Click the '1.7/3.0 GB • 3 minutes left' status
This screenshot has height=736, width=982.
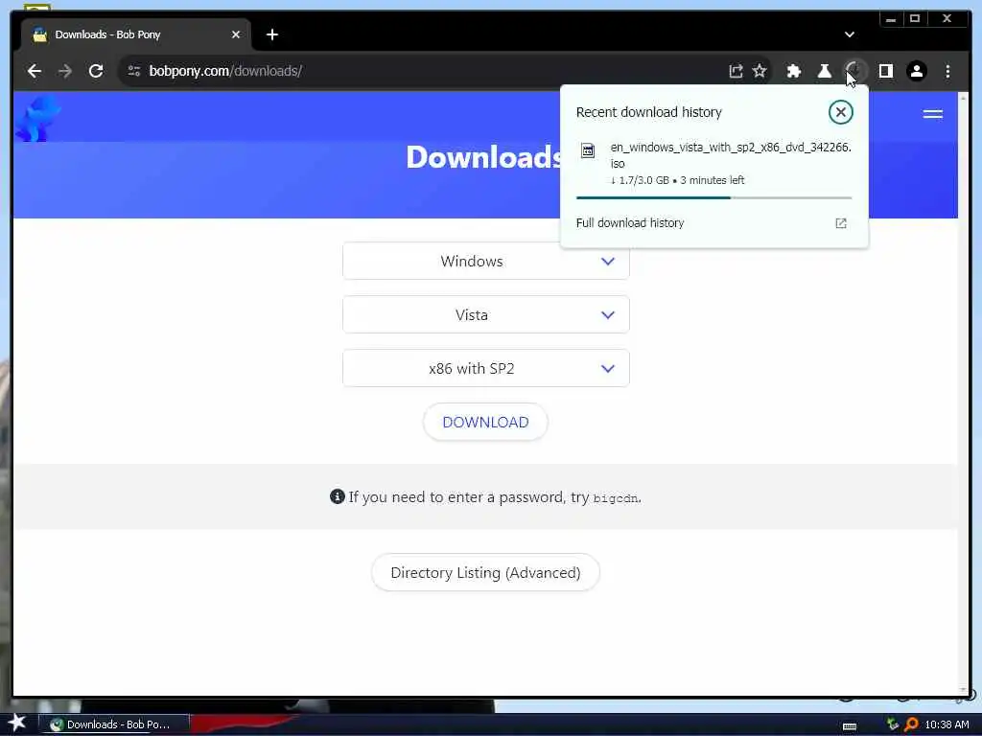[x=677, y=180]
